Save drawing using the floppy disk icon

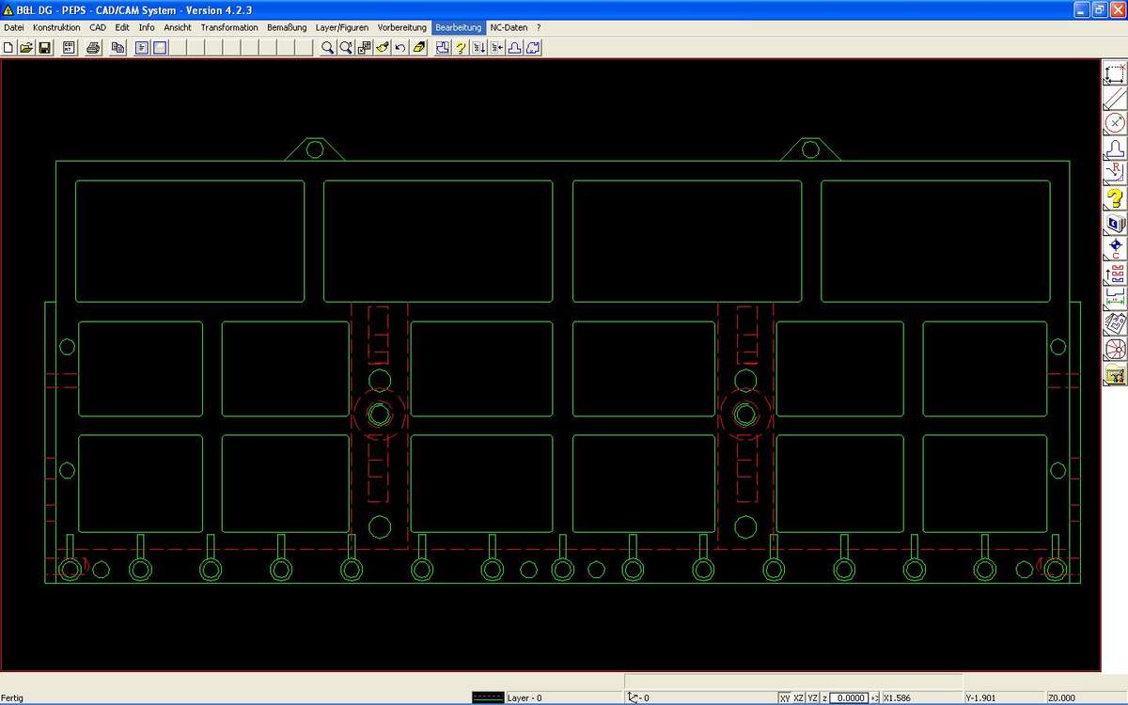(x=44, y=48)
